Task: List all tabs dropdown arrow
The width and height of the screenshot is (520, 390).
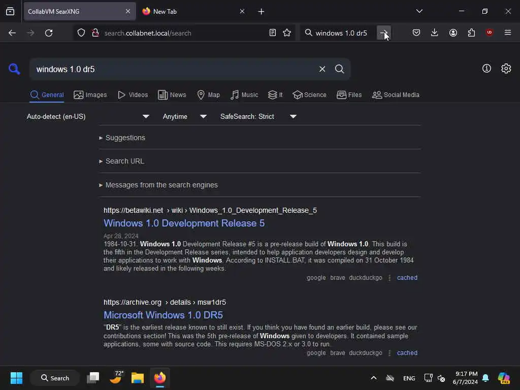Action: pos(419,11)
